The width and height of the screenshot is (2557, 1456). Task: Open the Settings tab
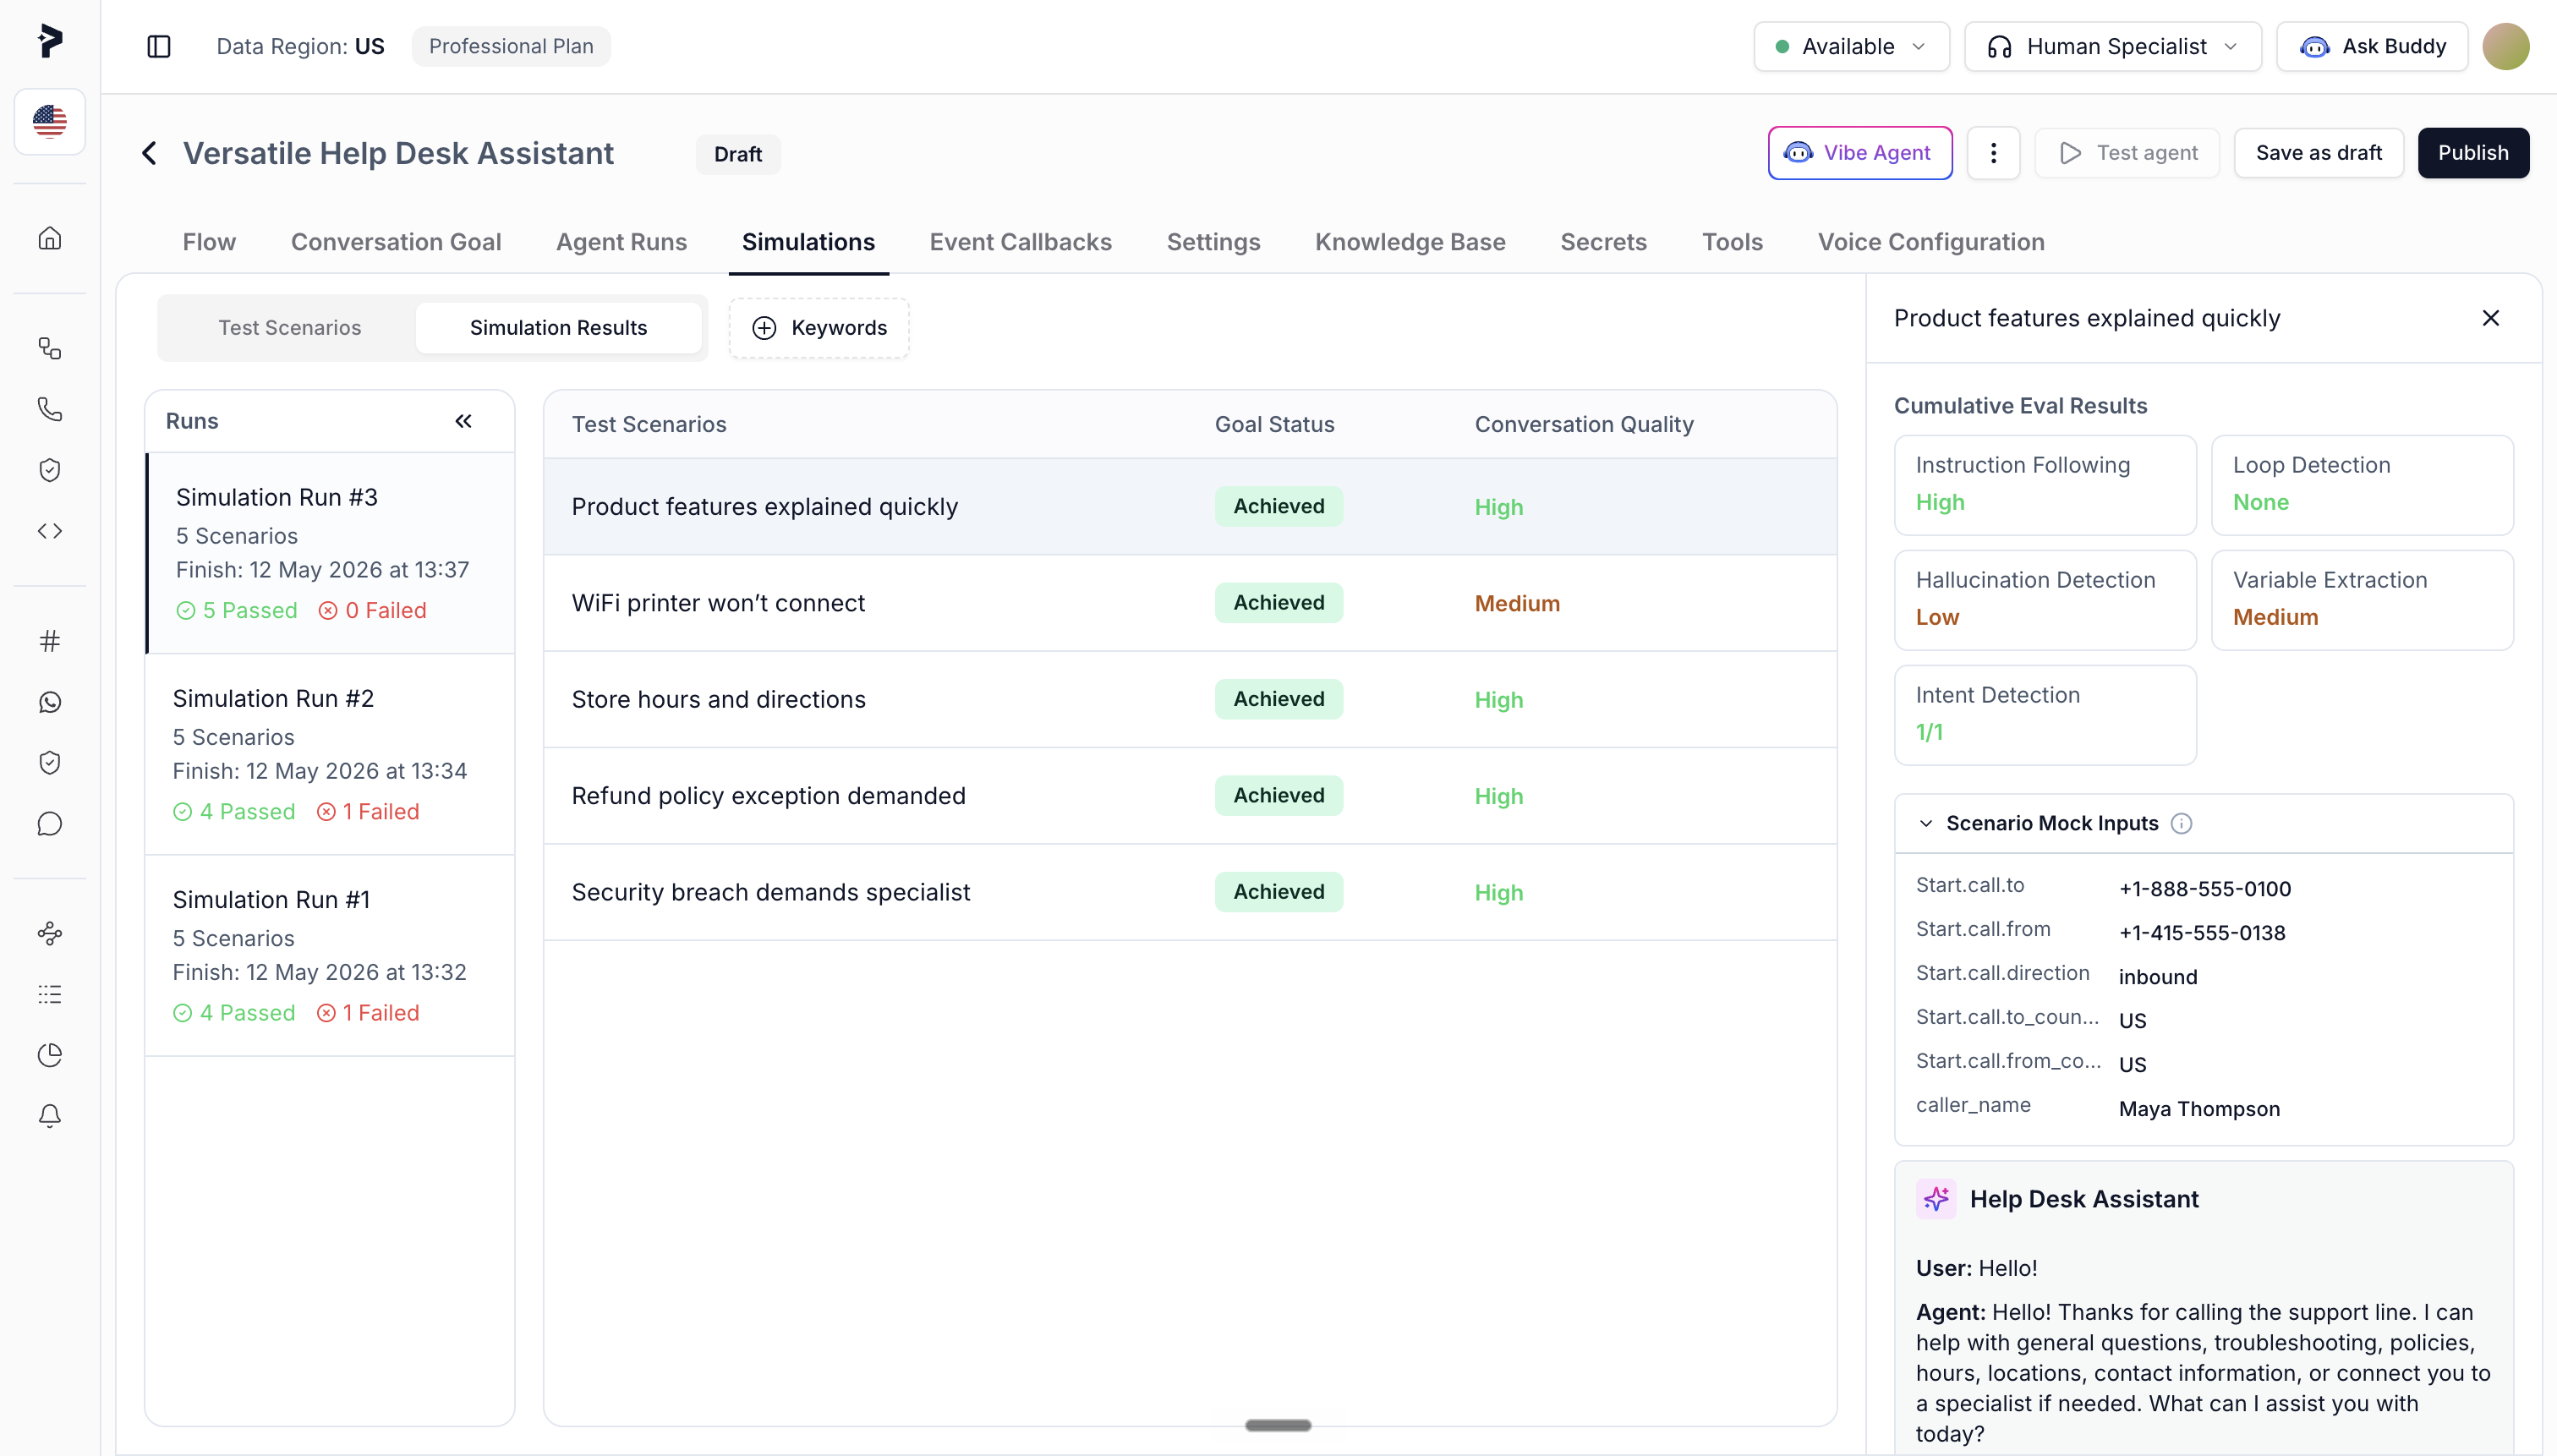pos(1213,242)
